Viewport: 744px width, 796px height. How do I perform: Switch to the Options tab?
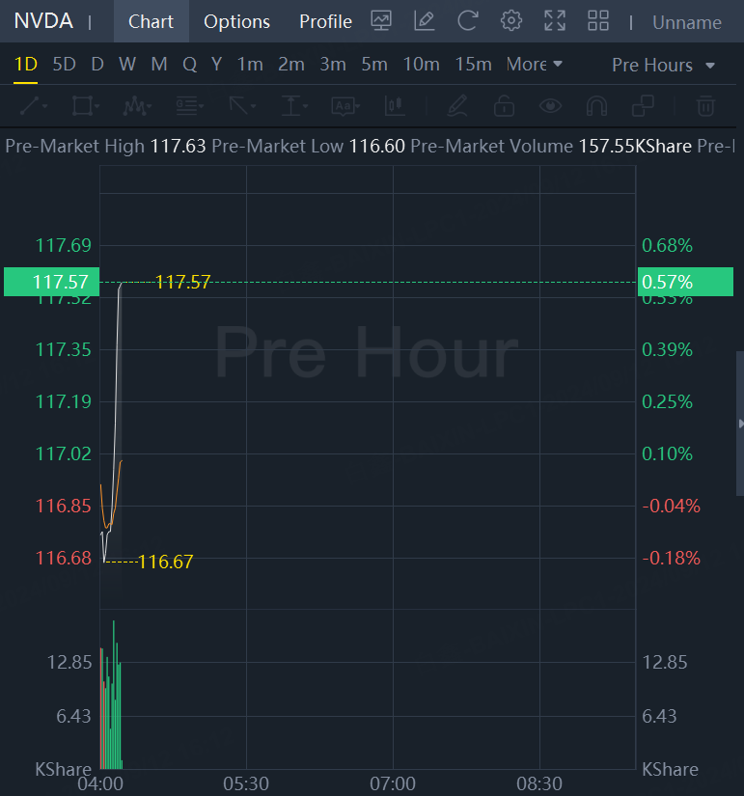click(236, 21)
